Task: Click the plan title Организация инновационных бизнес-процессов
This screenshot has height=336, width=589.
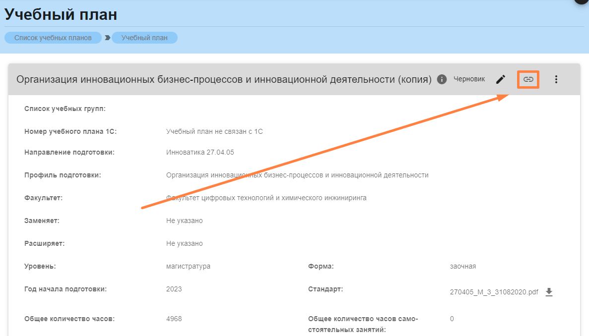Action: point(224,79)
